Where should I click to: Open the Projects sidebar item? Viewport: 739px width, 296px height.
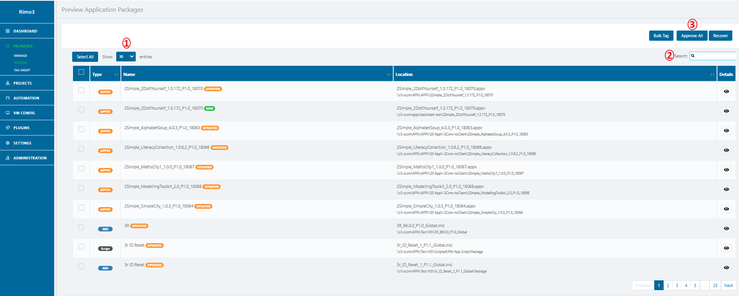pos(27,83)
